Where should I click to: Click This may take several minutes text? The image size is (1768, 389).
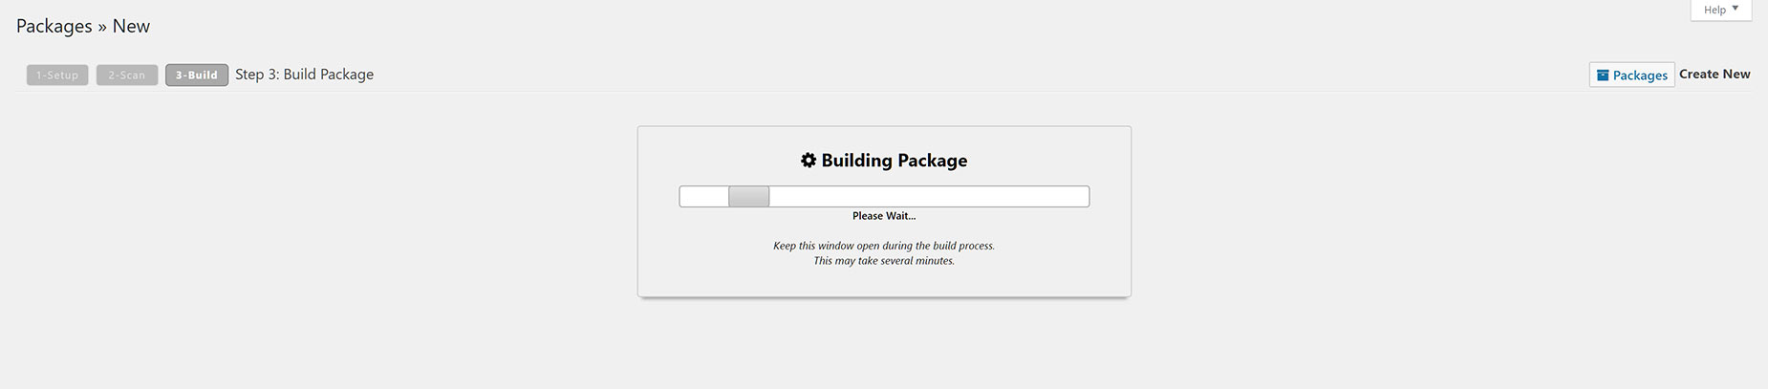pos(884,261)
